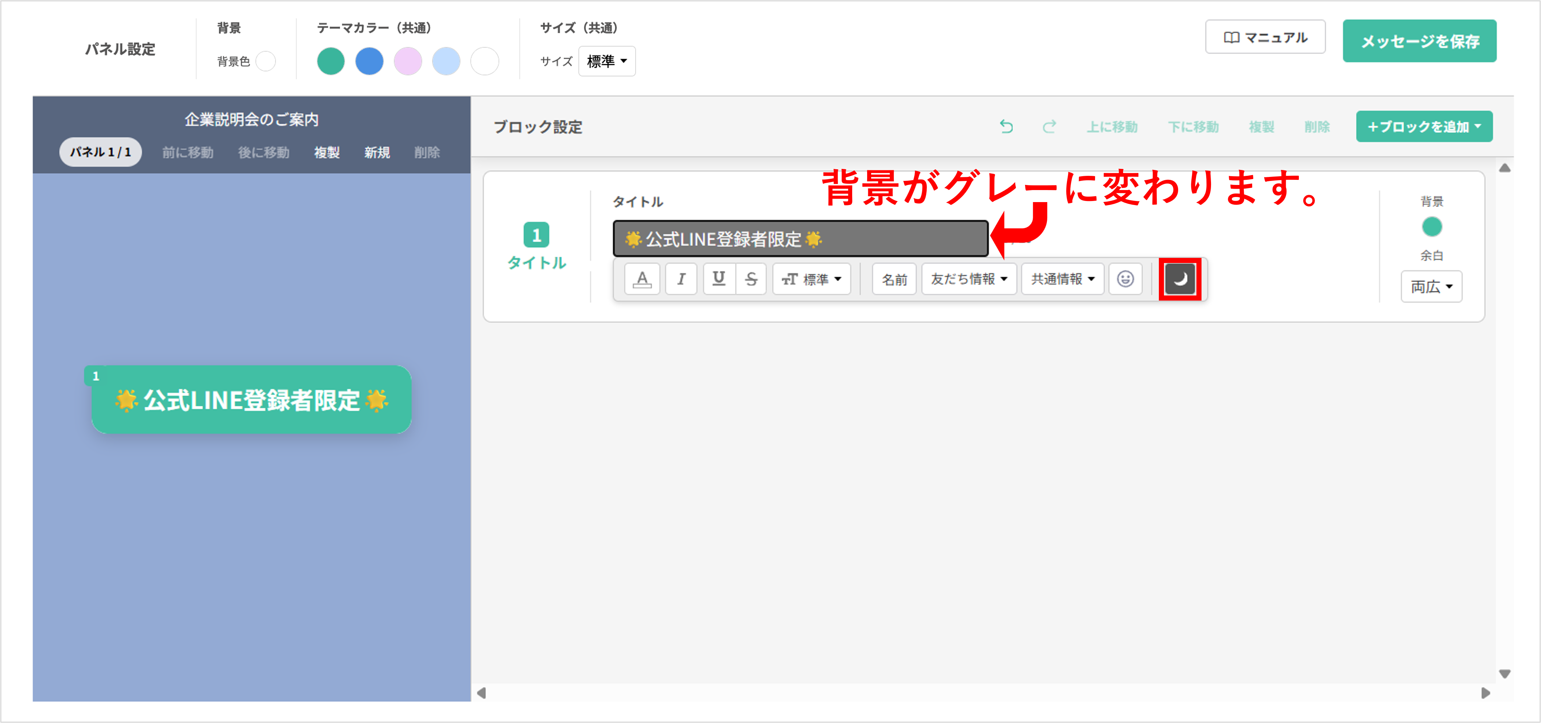The width and height of the screenshot is (1541, 723).
Task: Select the pink theme color swatch
Action: pos(408,61)
